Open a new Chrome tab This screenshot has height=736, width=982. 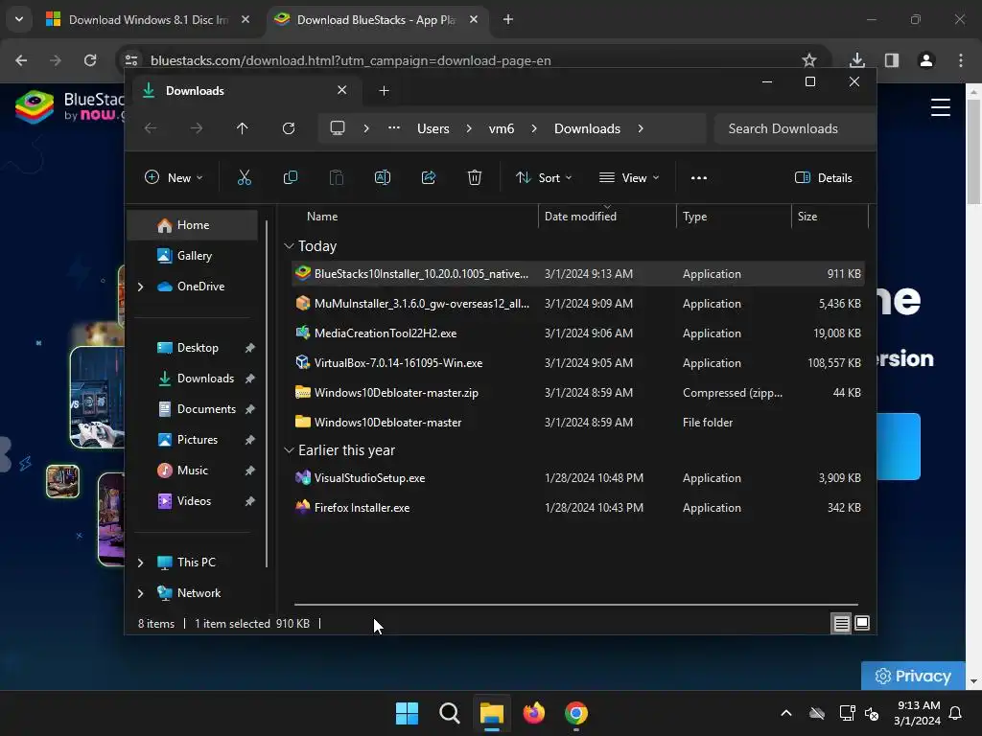coord(508,19)
